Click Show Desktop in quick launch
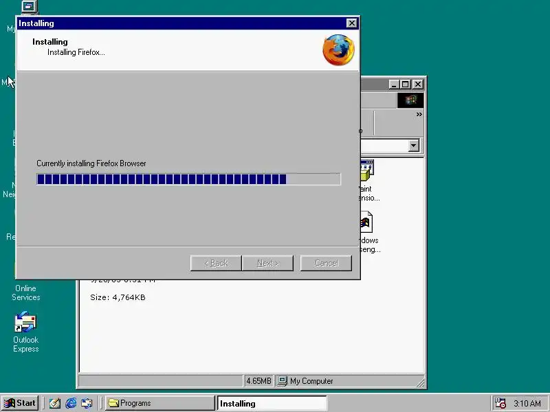 click(x=54, y=403)
